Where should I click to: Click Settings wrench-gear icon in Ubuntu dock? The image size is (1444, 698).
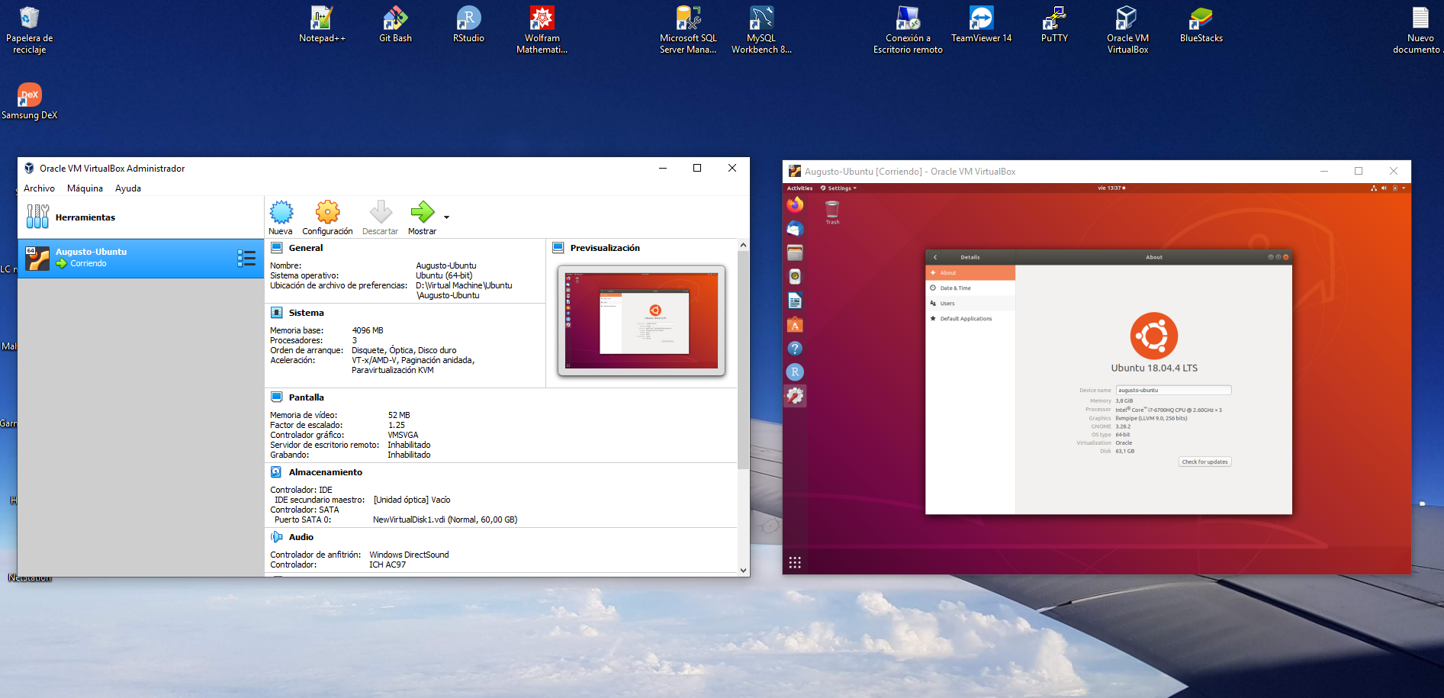(x=795, y=395)
